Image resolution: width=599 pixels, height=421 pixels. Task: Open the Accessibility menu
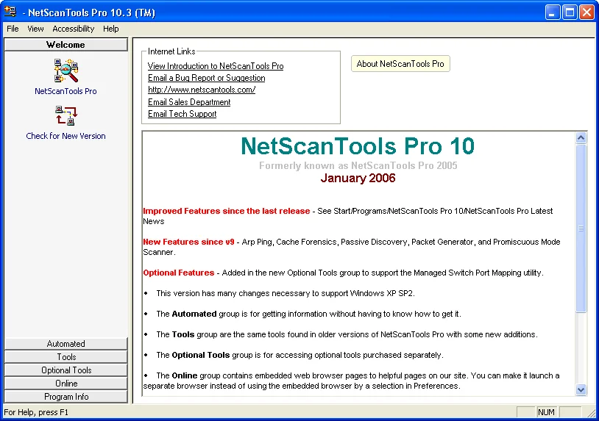(x=74, y=29)
